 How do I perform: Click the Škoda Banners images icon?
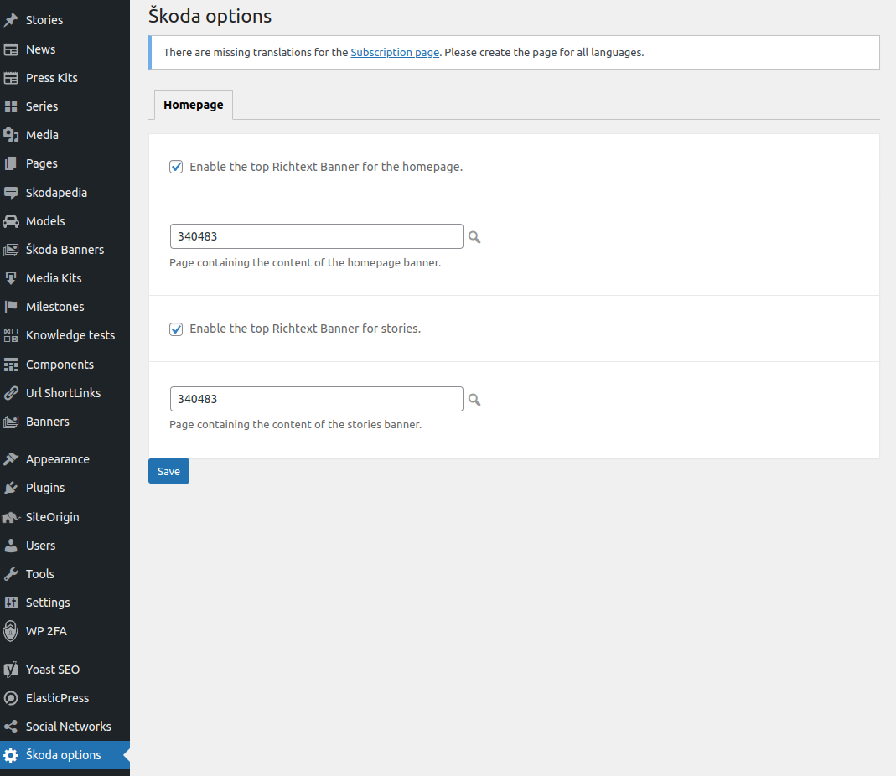(11, 250)
